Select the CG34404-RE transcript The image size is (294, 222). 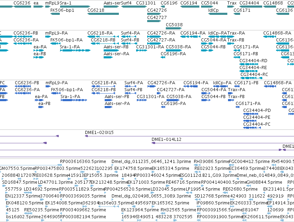click(248, 71)
